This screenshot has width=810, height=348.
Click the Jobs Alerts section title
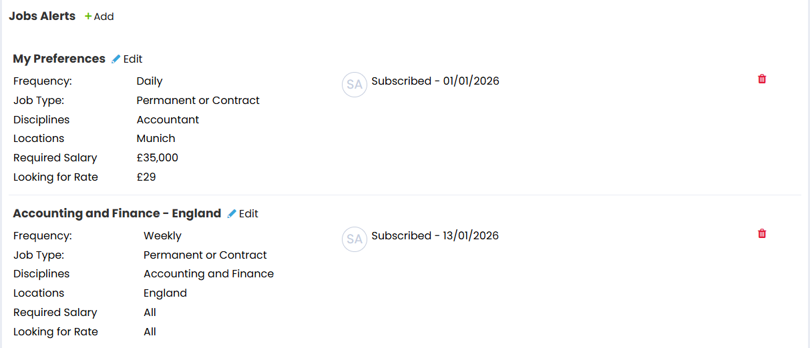(x=42, y=16)
